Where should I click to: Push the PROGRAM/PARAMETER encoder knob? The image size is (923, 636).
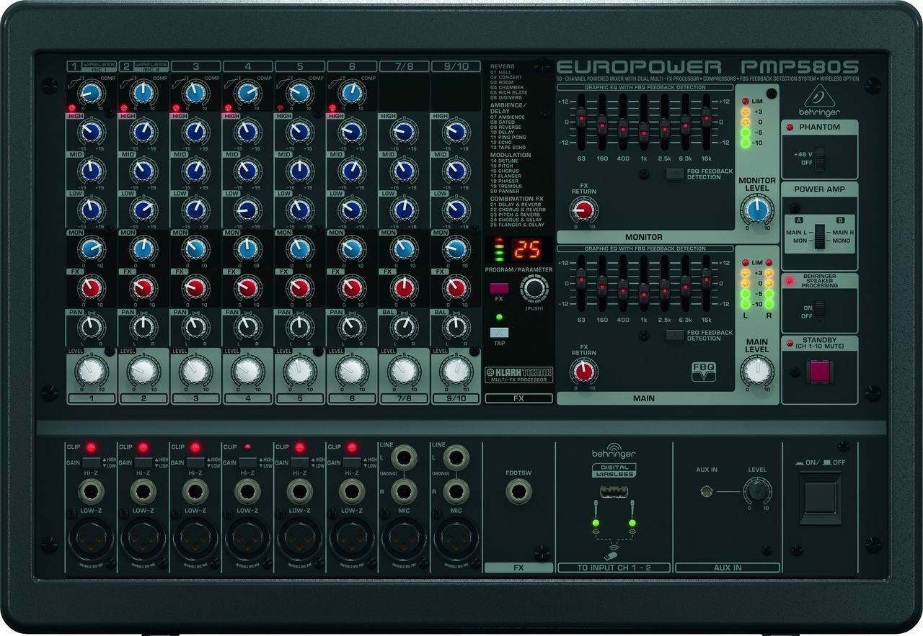pos(534,289)
